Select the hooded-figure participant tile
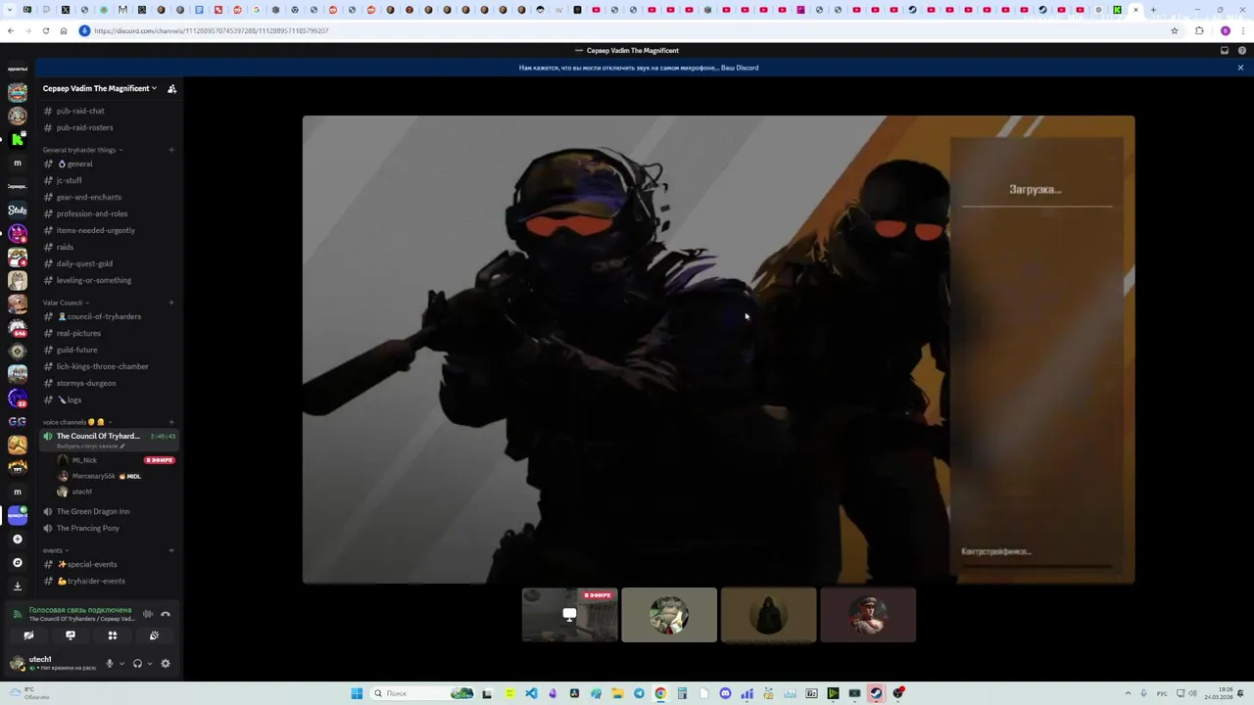The height and width of the screenshot is (705, 1254). point(769,615)
